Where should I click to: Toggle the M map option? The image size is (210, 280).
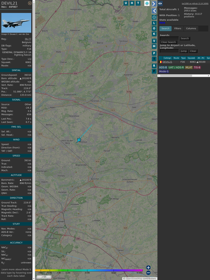coord(154,46)
